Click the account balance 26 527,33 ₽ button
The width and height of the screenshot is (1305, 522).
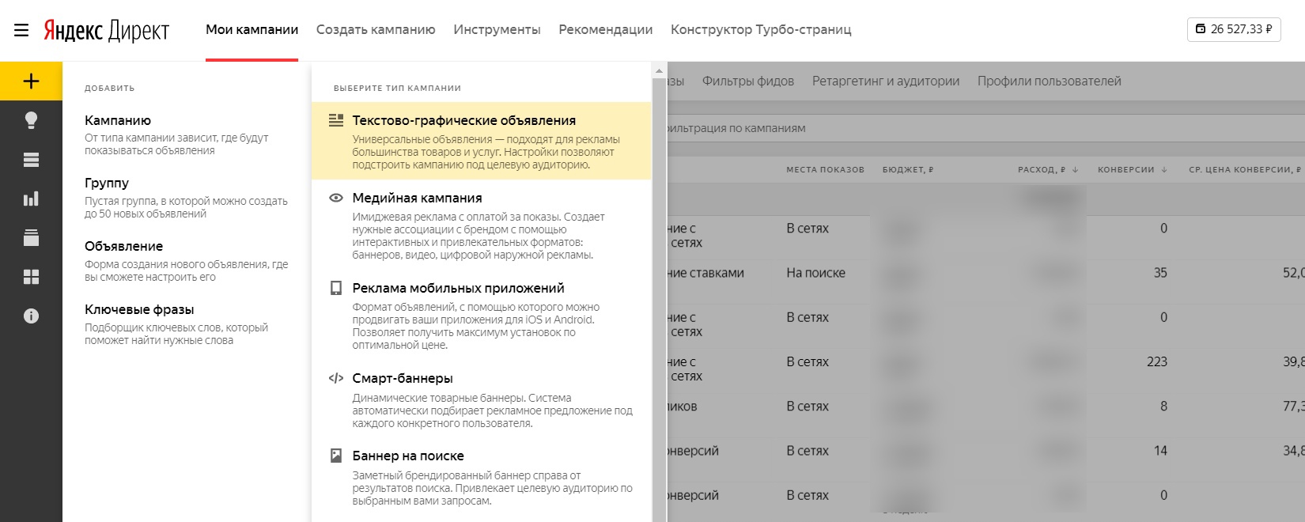point(1233,29)
